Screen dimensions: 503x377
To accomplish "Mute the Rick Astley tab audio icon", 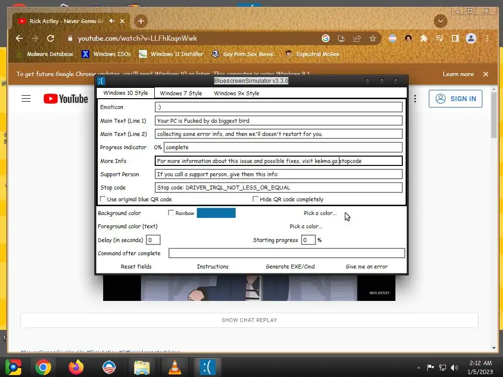I will 112,21.
